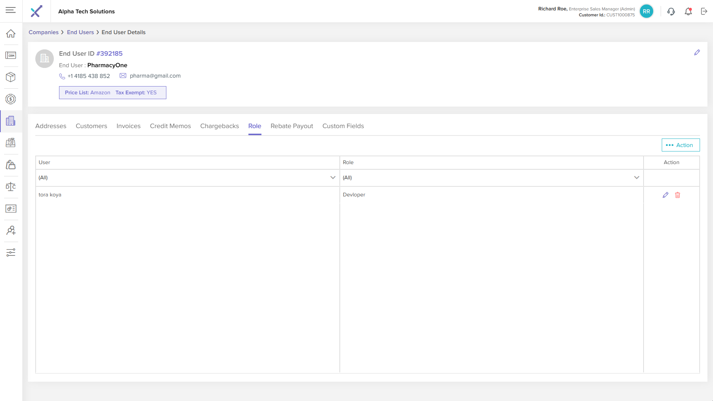Viewport: 713px width, 401px height.
Task: Delete the tora koya role row
Action: point(677,195)
